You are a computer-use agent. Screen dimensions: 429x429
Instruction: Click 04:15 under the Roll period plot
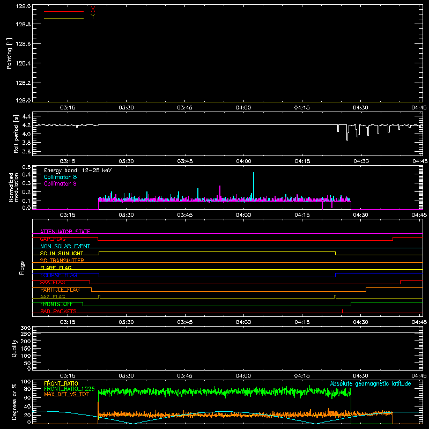click(302, 161)
